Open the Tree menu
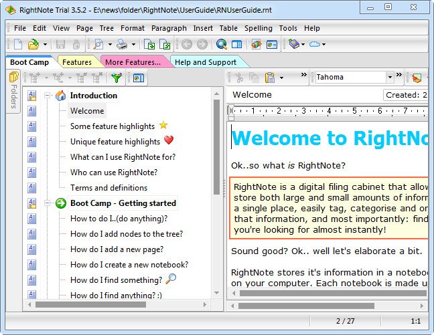434x335 pixels. point(106,28)
